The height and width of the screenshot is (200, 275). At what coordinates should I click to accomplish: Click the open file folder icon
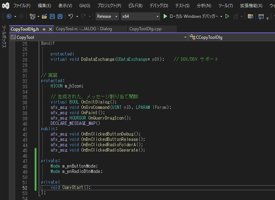pyautogui.click(x=44, y=16)
